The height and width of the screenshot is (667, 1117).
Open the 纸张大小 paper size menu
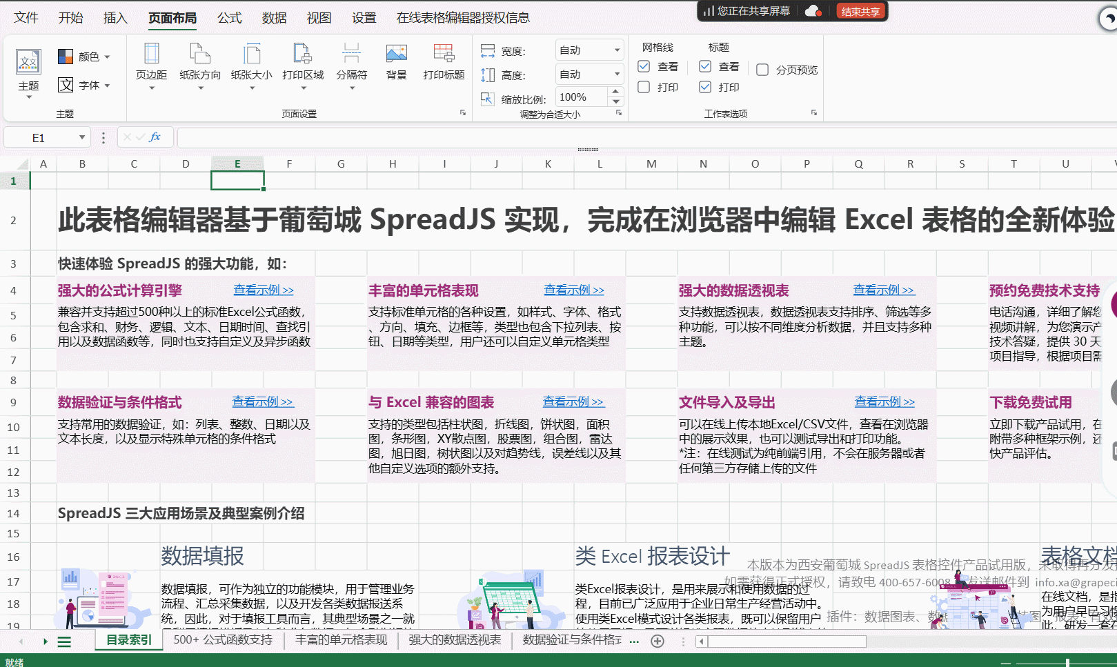[x=252, y=67]
